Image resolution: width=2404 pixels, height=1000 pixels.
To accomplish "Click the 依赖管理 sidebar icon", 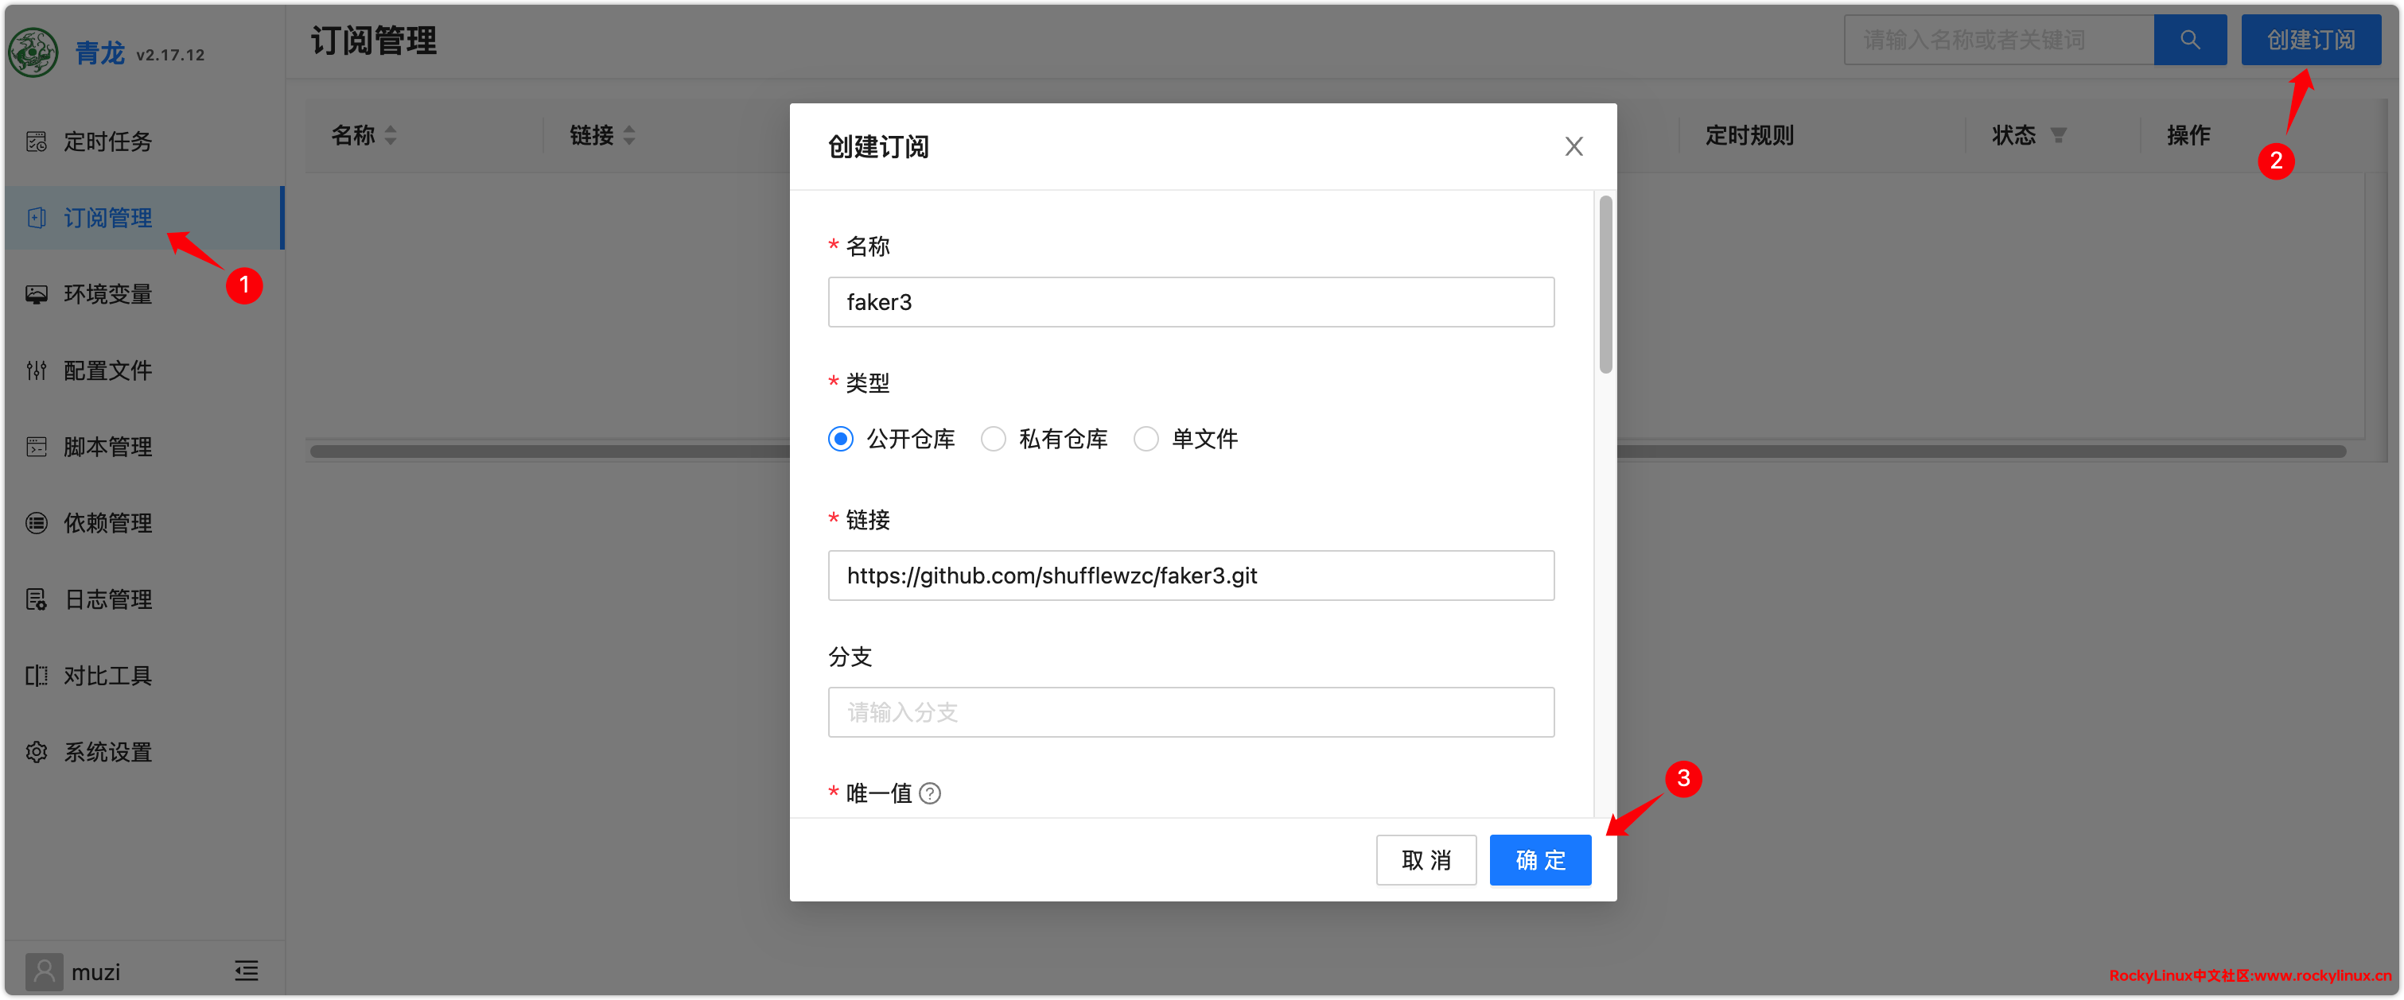I will (37, 523).
